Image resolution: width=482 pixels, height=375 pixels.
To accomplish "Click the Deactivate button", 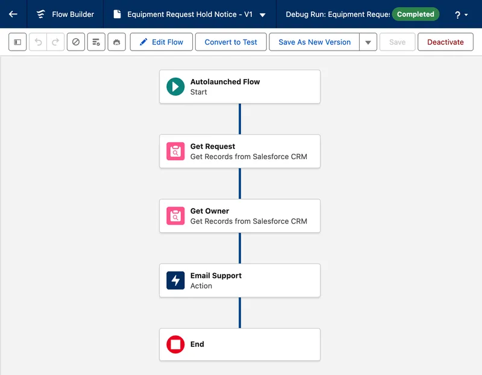I will [445, 42].
